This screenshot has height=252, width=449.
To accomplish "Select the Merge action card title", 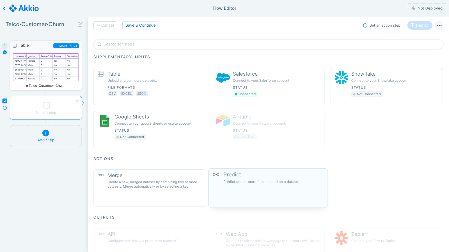I will [x=115, y=176].
